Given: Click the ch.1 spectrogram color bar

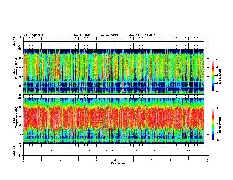Looking at the screenshot, I should tap(213, 75).
